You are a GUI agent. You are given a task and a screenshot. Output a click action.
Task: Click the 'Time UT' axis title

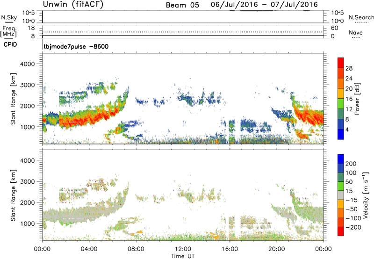point(183,256)
